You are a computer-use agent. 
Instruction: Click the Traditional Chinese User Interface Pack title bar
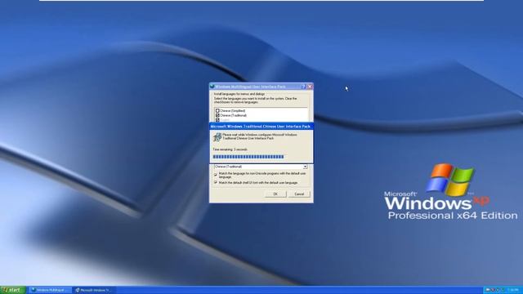click(x=261, y=127)
